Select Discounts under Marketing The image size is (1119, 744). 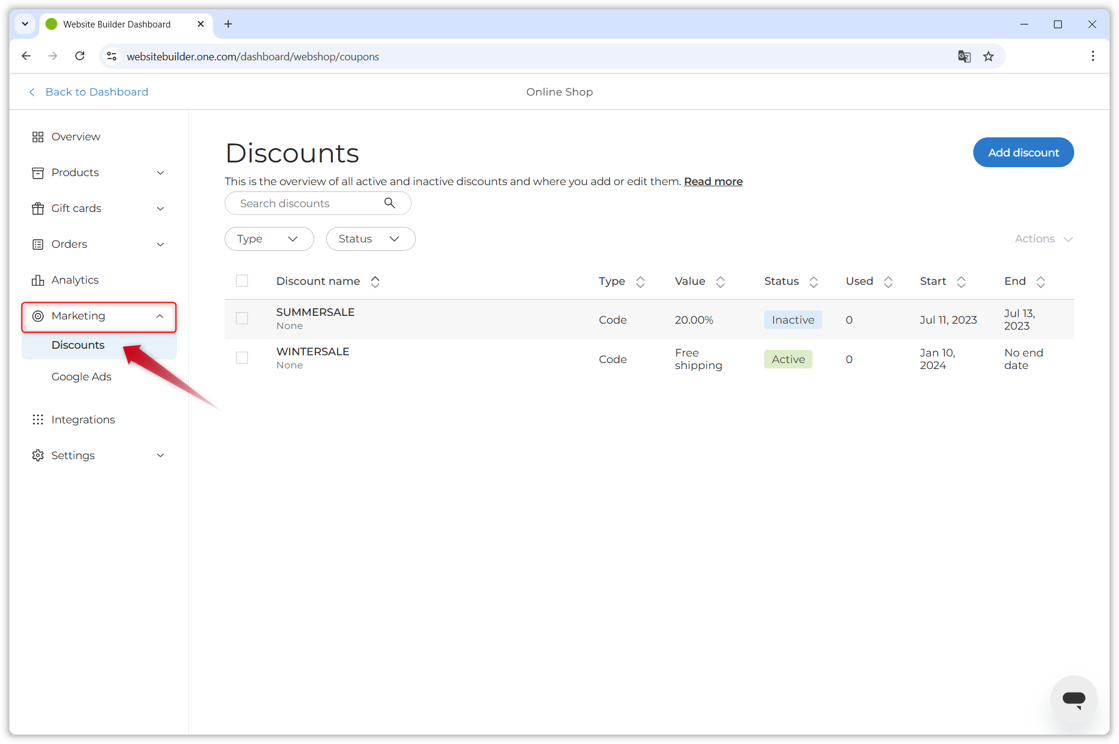coord(78,345)
